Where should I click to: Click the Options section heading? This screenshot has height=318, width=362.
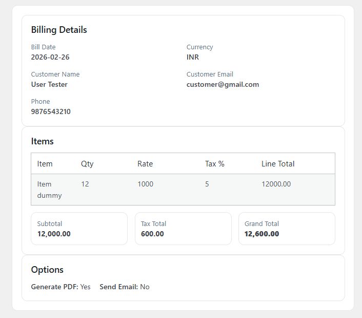pos(47,270)
